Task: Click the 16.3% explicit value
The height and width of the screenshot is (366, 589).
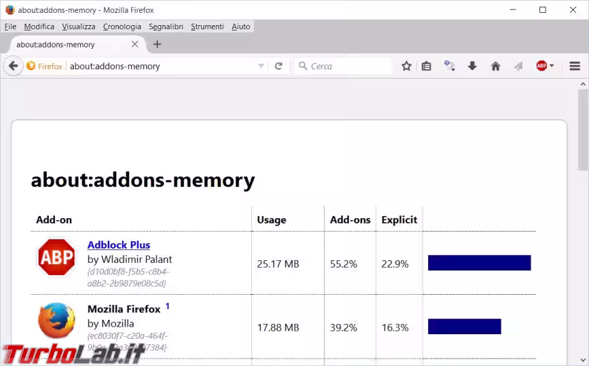Action: coord(395,327)
